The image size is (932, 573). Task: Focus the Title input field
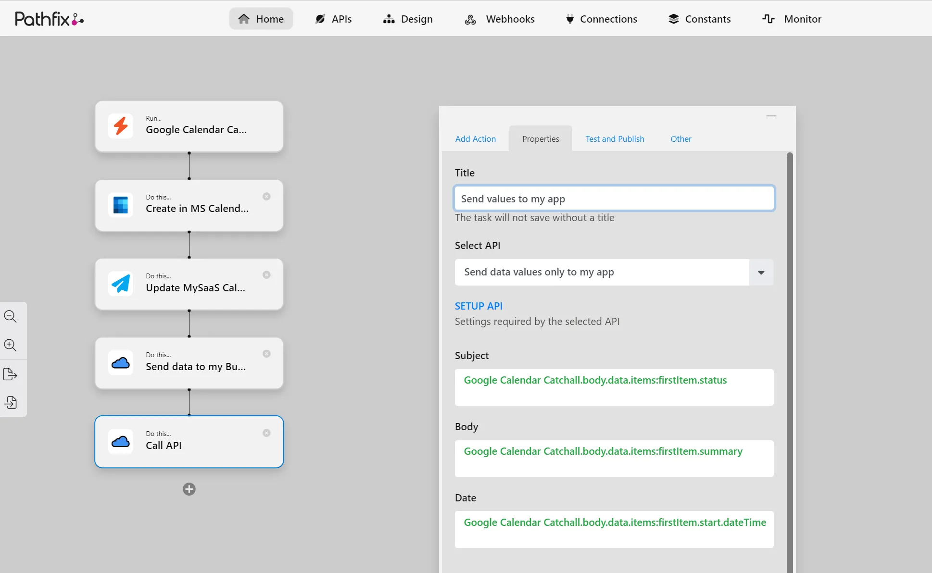pos(614,199)
